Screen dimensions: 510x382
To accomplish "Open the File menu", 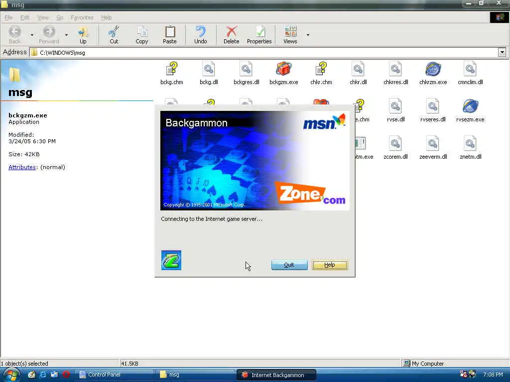I will (8, 17).
